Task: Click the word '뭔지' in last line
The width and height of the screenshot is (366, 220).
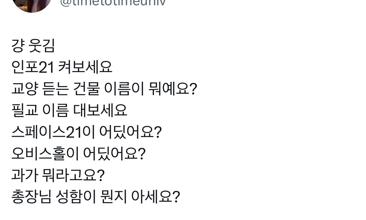Action: click(x=114, y=197)
